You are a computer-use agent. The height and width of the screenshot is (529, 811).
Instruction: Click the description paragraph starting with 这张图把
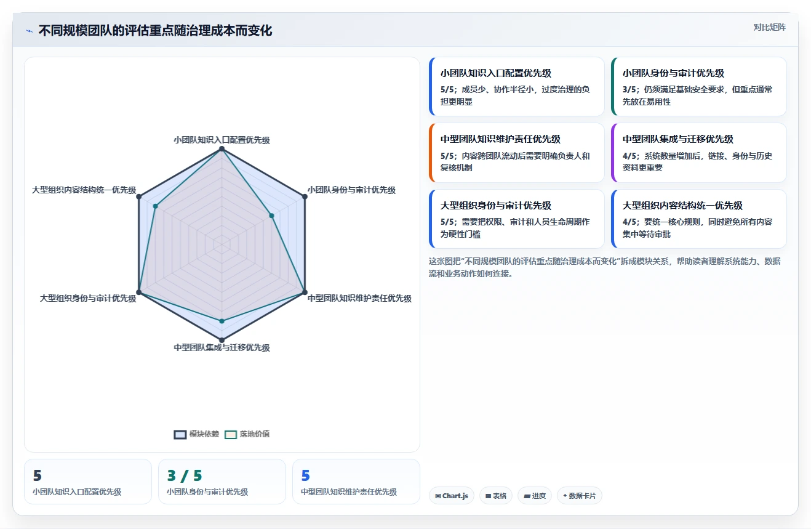(x=605, y=267)
